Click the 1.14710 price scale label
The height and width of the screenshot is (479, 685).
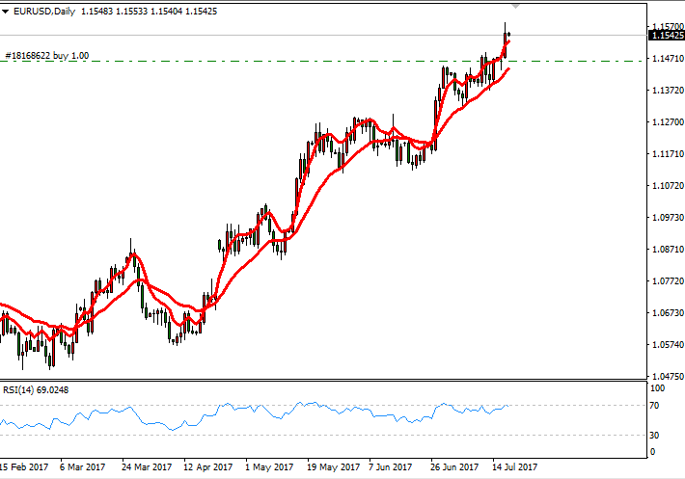coord(668,59)
